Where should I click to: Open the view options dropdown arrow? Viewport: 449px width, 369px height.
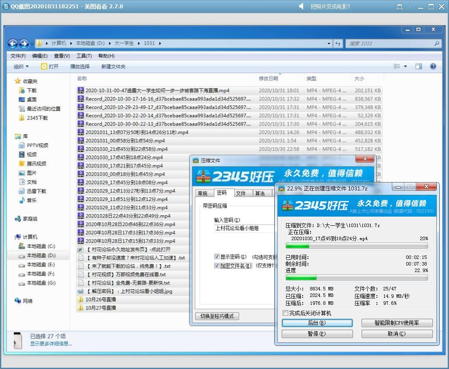(x=405, y=66)
